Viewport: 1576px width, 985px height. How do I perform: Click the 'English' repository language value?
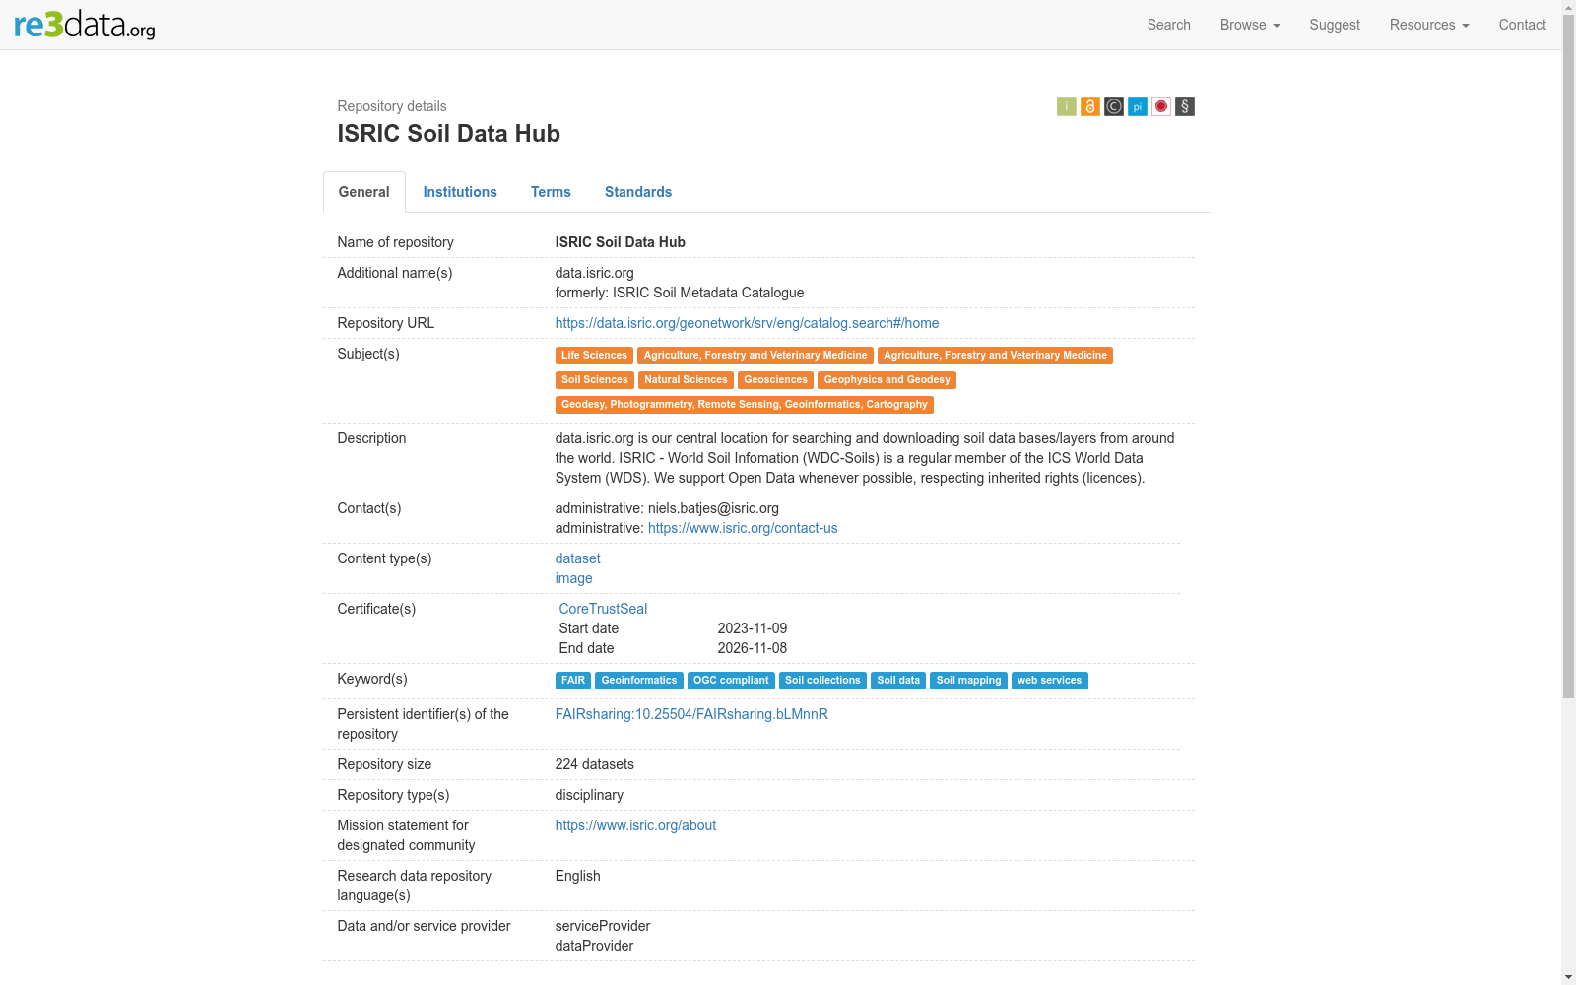click(578, 876)
